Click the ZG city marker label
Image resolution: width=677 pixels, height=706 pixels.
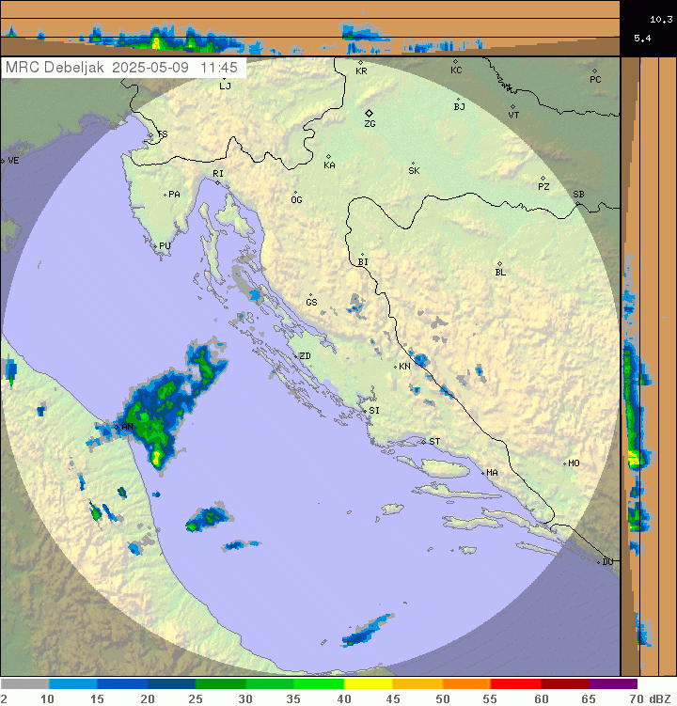pos(370,123)
